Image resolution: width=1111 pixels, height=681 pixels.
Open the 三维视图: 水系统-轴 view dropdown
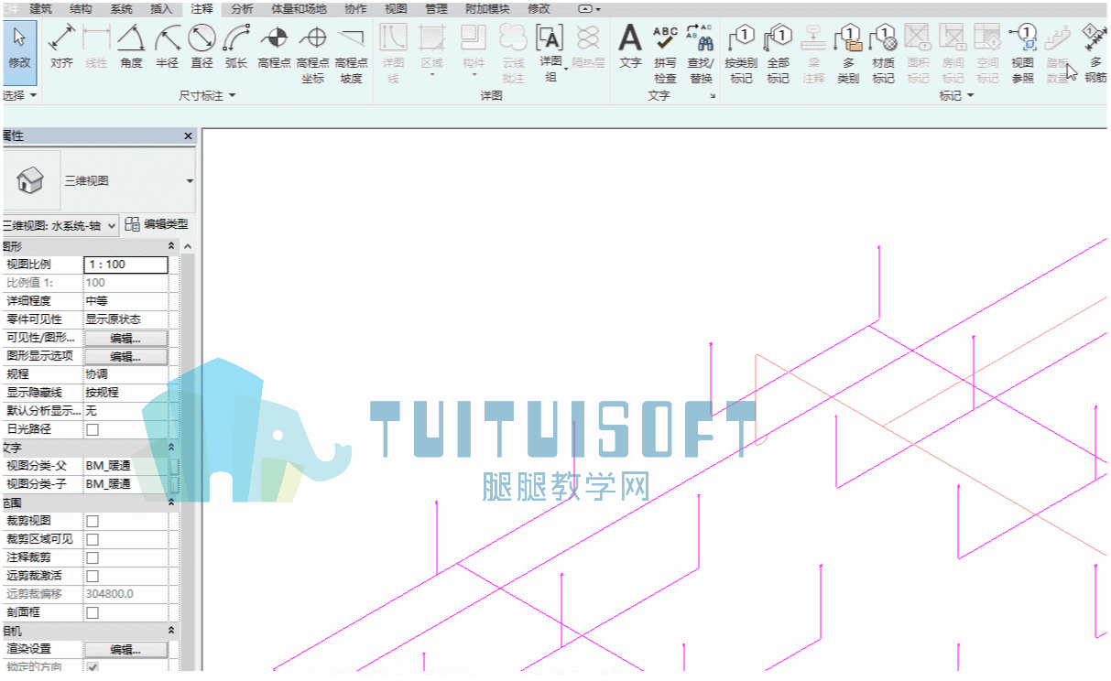point(60,225)
